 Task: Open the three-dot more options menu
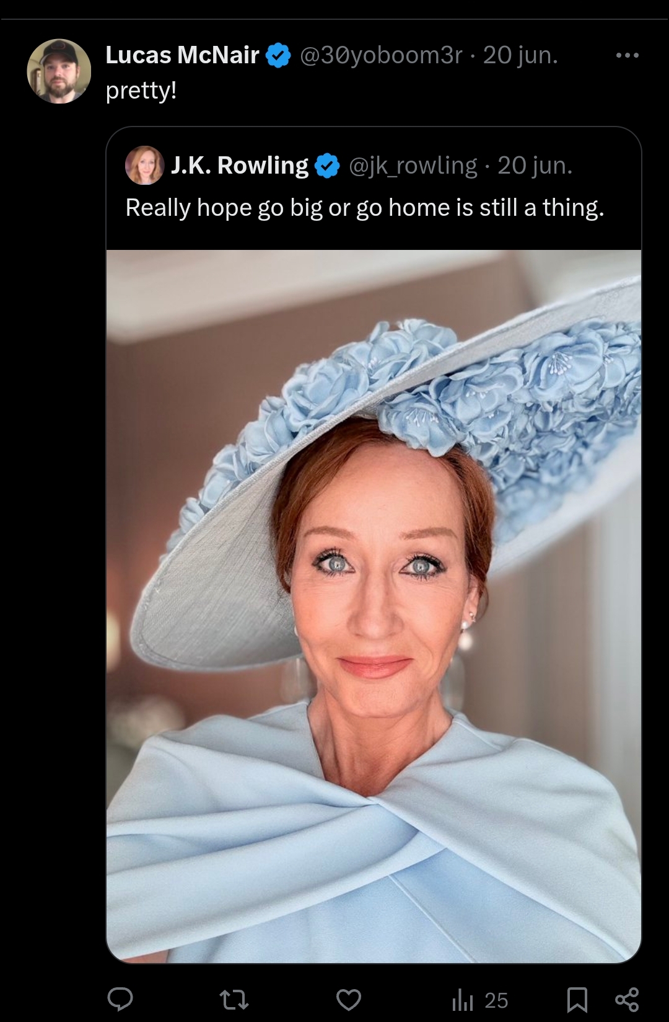pos(627,56)
